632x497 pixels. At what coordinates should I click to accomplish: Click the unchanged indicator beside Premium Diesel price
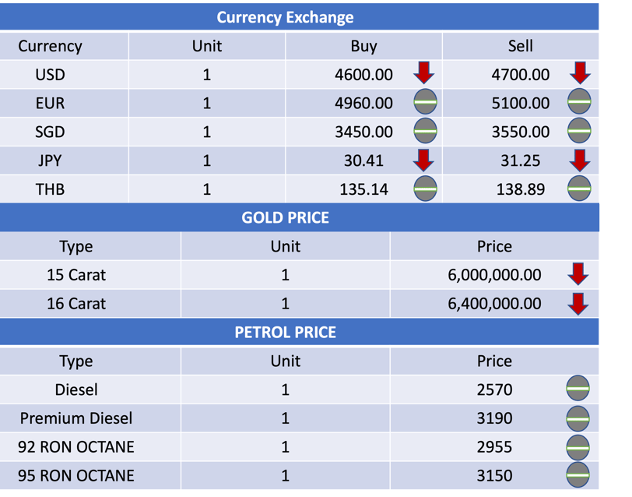point(578,418)
